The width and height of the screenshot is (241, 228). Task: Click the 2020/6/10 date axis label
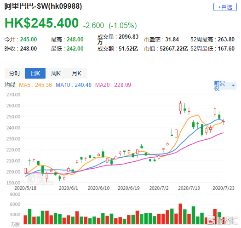click(x=98, y=188)
